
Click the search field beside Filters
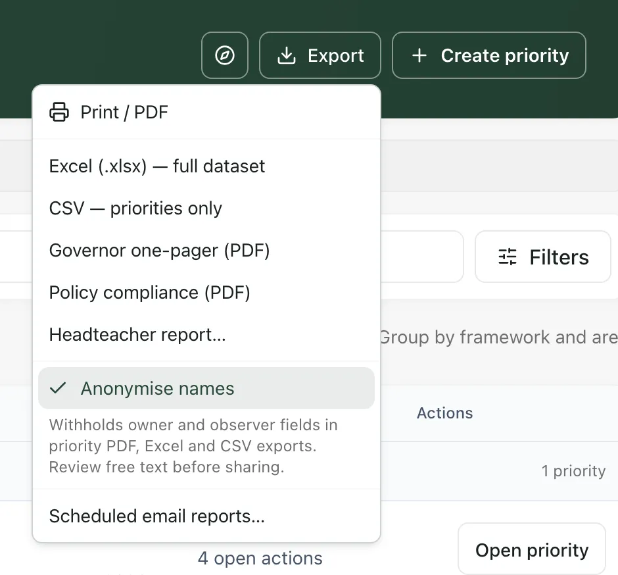point(421,257)
